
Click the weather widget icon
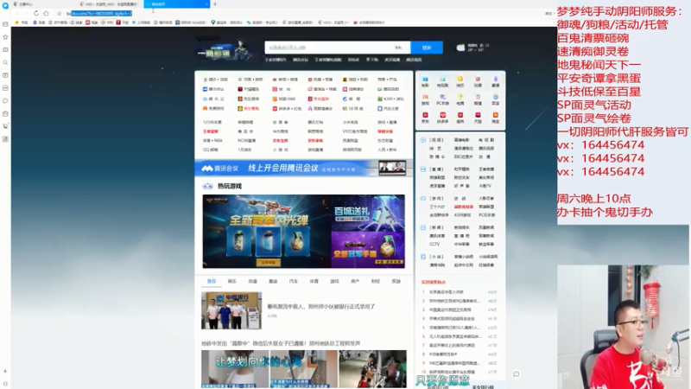460,48
